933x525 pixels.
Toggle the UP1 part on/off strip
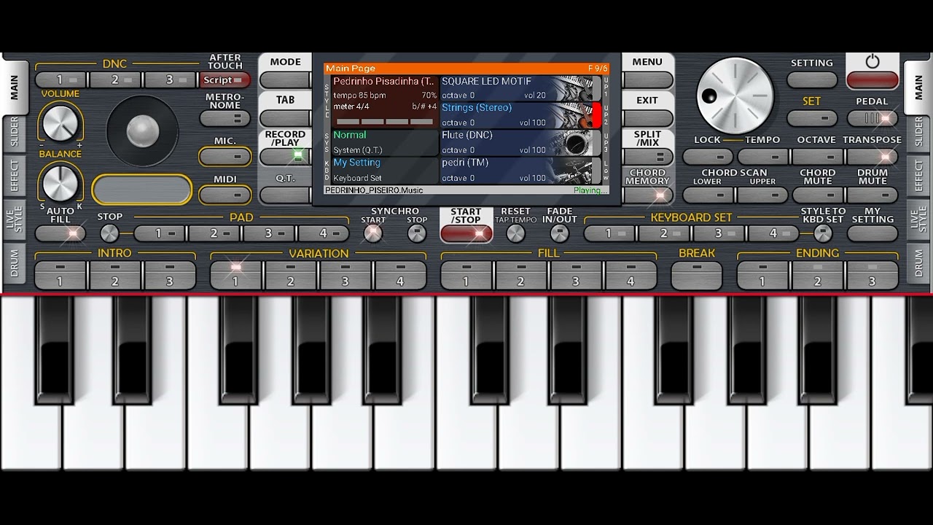597,88
